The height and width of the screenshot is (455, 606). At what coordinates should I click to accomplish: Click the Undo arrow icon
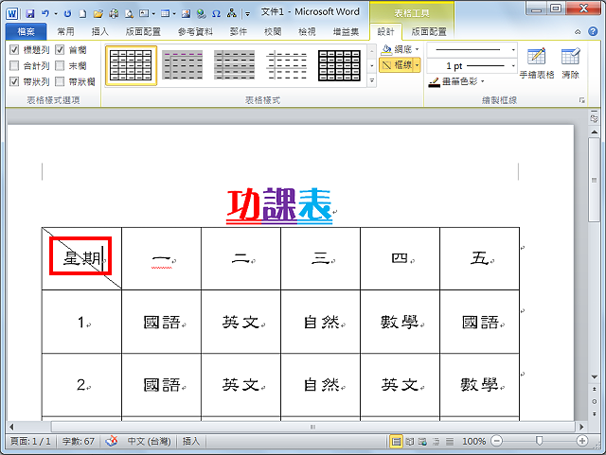[45, 14]
